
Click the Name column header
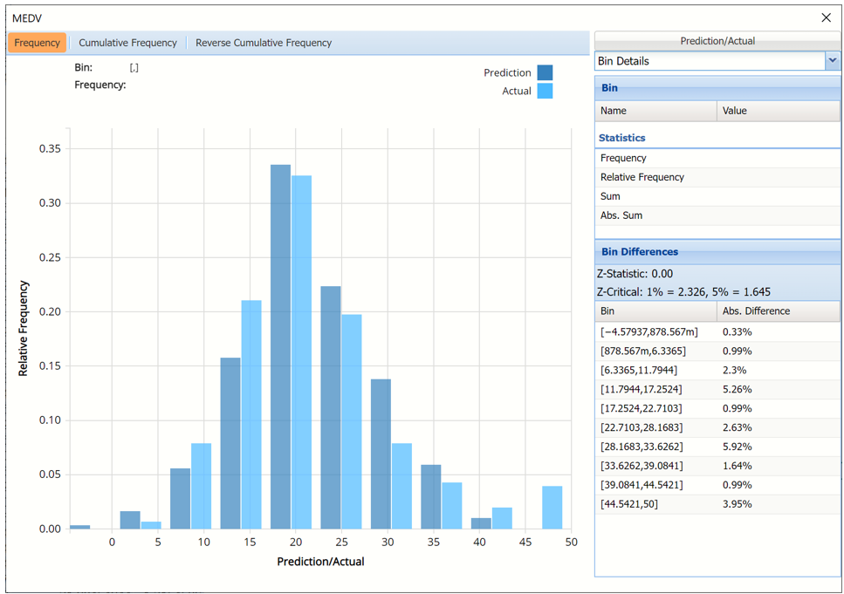pyautogui.click(x=655, y=111)
